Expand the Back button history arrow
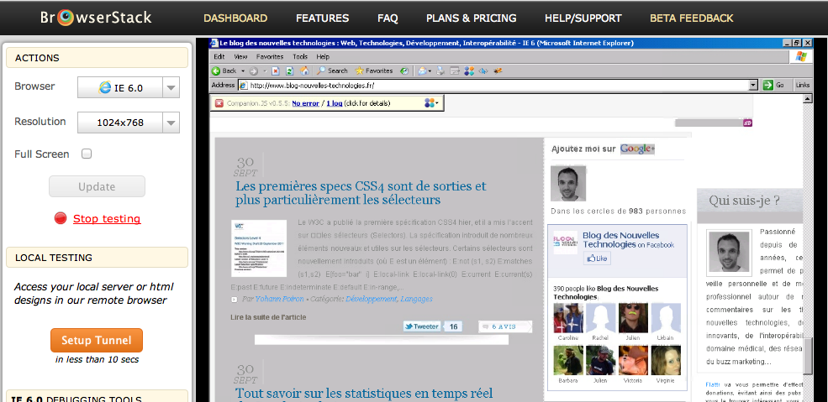 (243, 71)
